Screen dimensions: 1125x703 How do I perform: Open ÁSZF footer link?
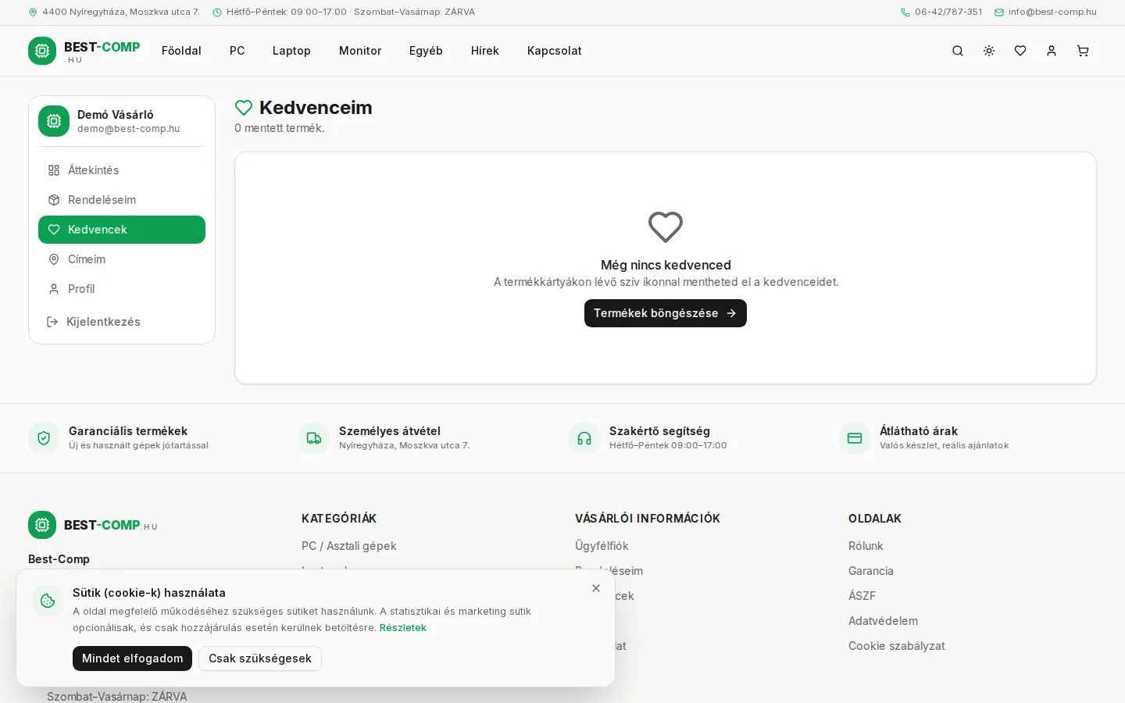(x=862, y=596)
